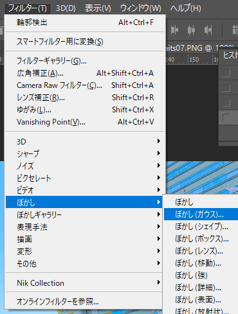The image size is (238, 314).
Task: Choose ぼかし (ボックス)... filter
Action: [201, 238]
